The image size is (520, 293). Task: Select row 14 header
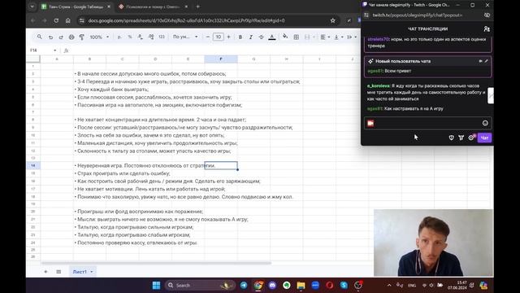[32, 165]
